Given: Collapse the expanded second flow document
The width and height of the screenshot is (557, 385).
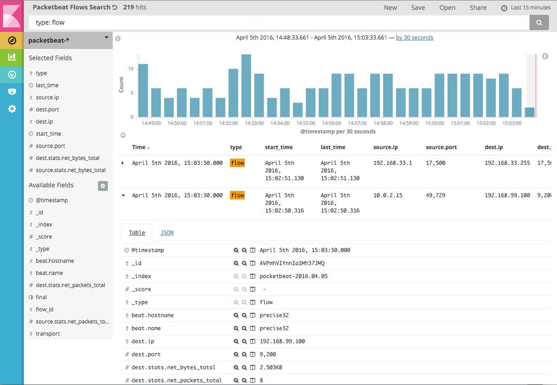Looking at the screenshot, I should [123, 196].
